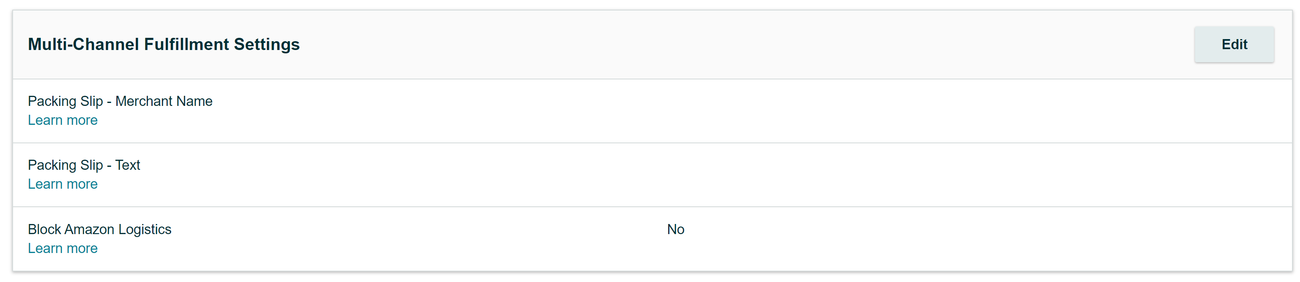Click the Packing Slip - Merchant Name label

(x=120, y=101)
